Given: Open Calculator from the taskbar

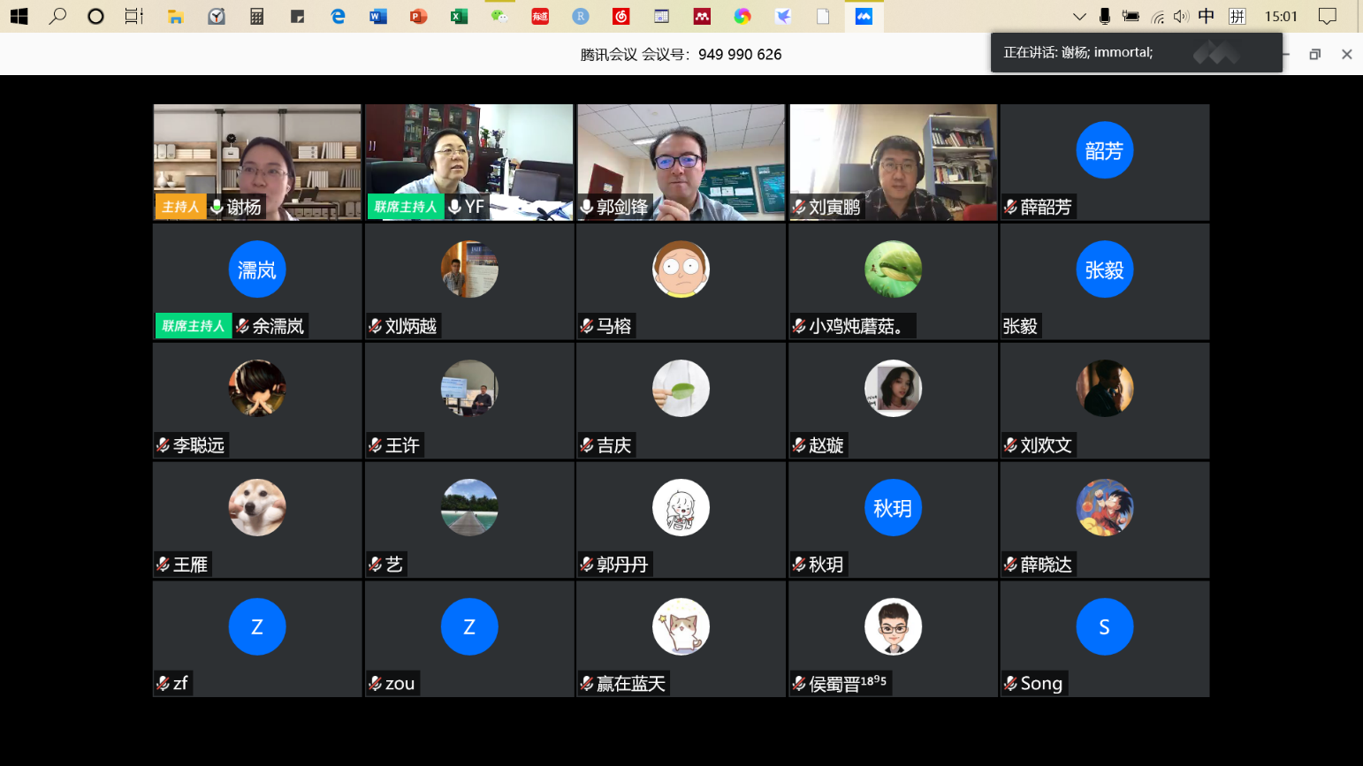Looking at the screenshot, I should [x=257, y=16].
